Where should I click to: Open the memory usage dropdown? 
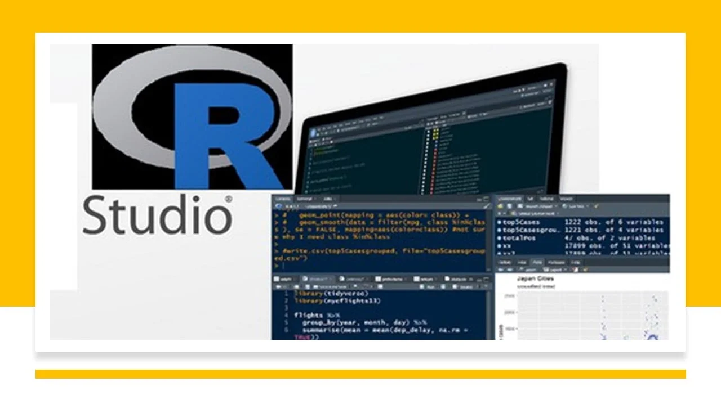point(576,206)
